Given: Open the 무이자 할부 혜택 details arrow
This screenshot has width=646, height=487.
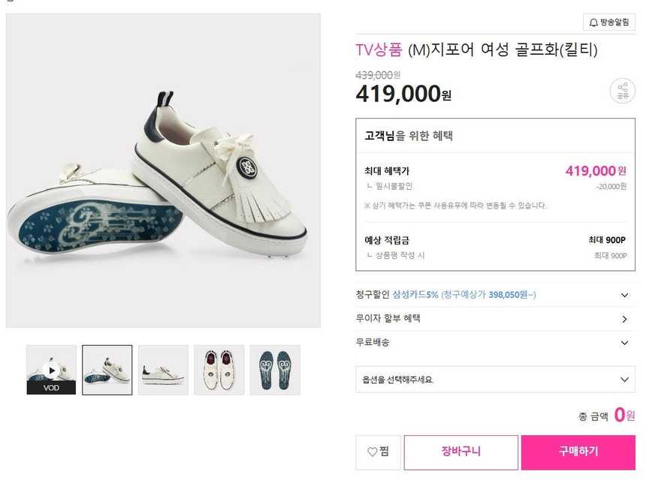Looking at the screenshot, I should pyautogui.click(x=624, y=319).
